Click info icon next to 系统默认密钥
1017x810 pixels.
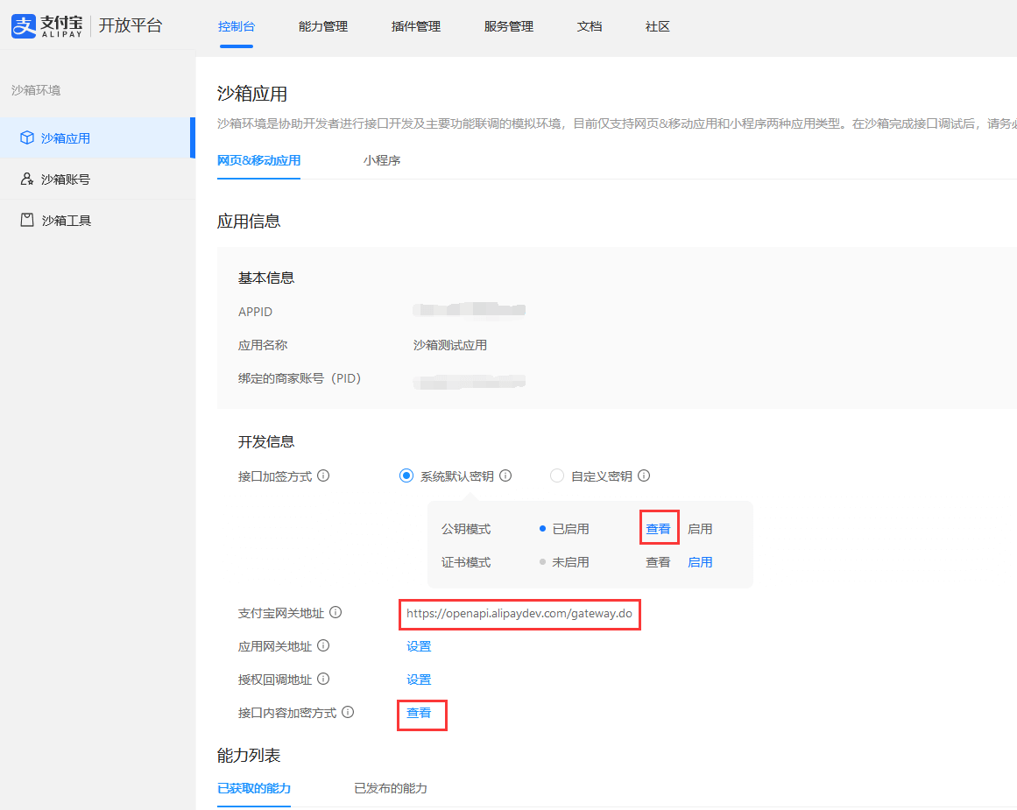click(x=505, y=476)
